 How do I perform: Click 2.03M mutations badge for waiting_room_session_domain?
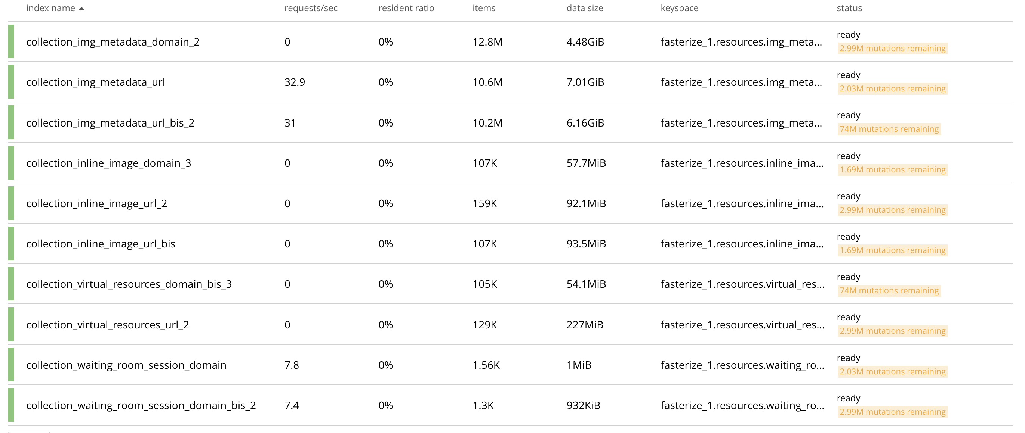[x=893, y=372]
